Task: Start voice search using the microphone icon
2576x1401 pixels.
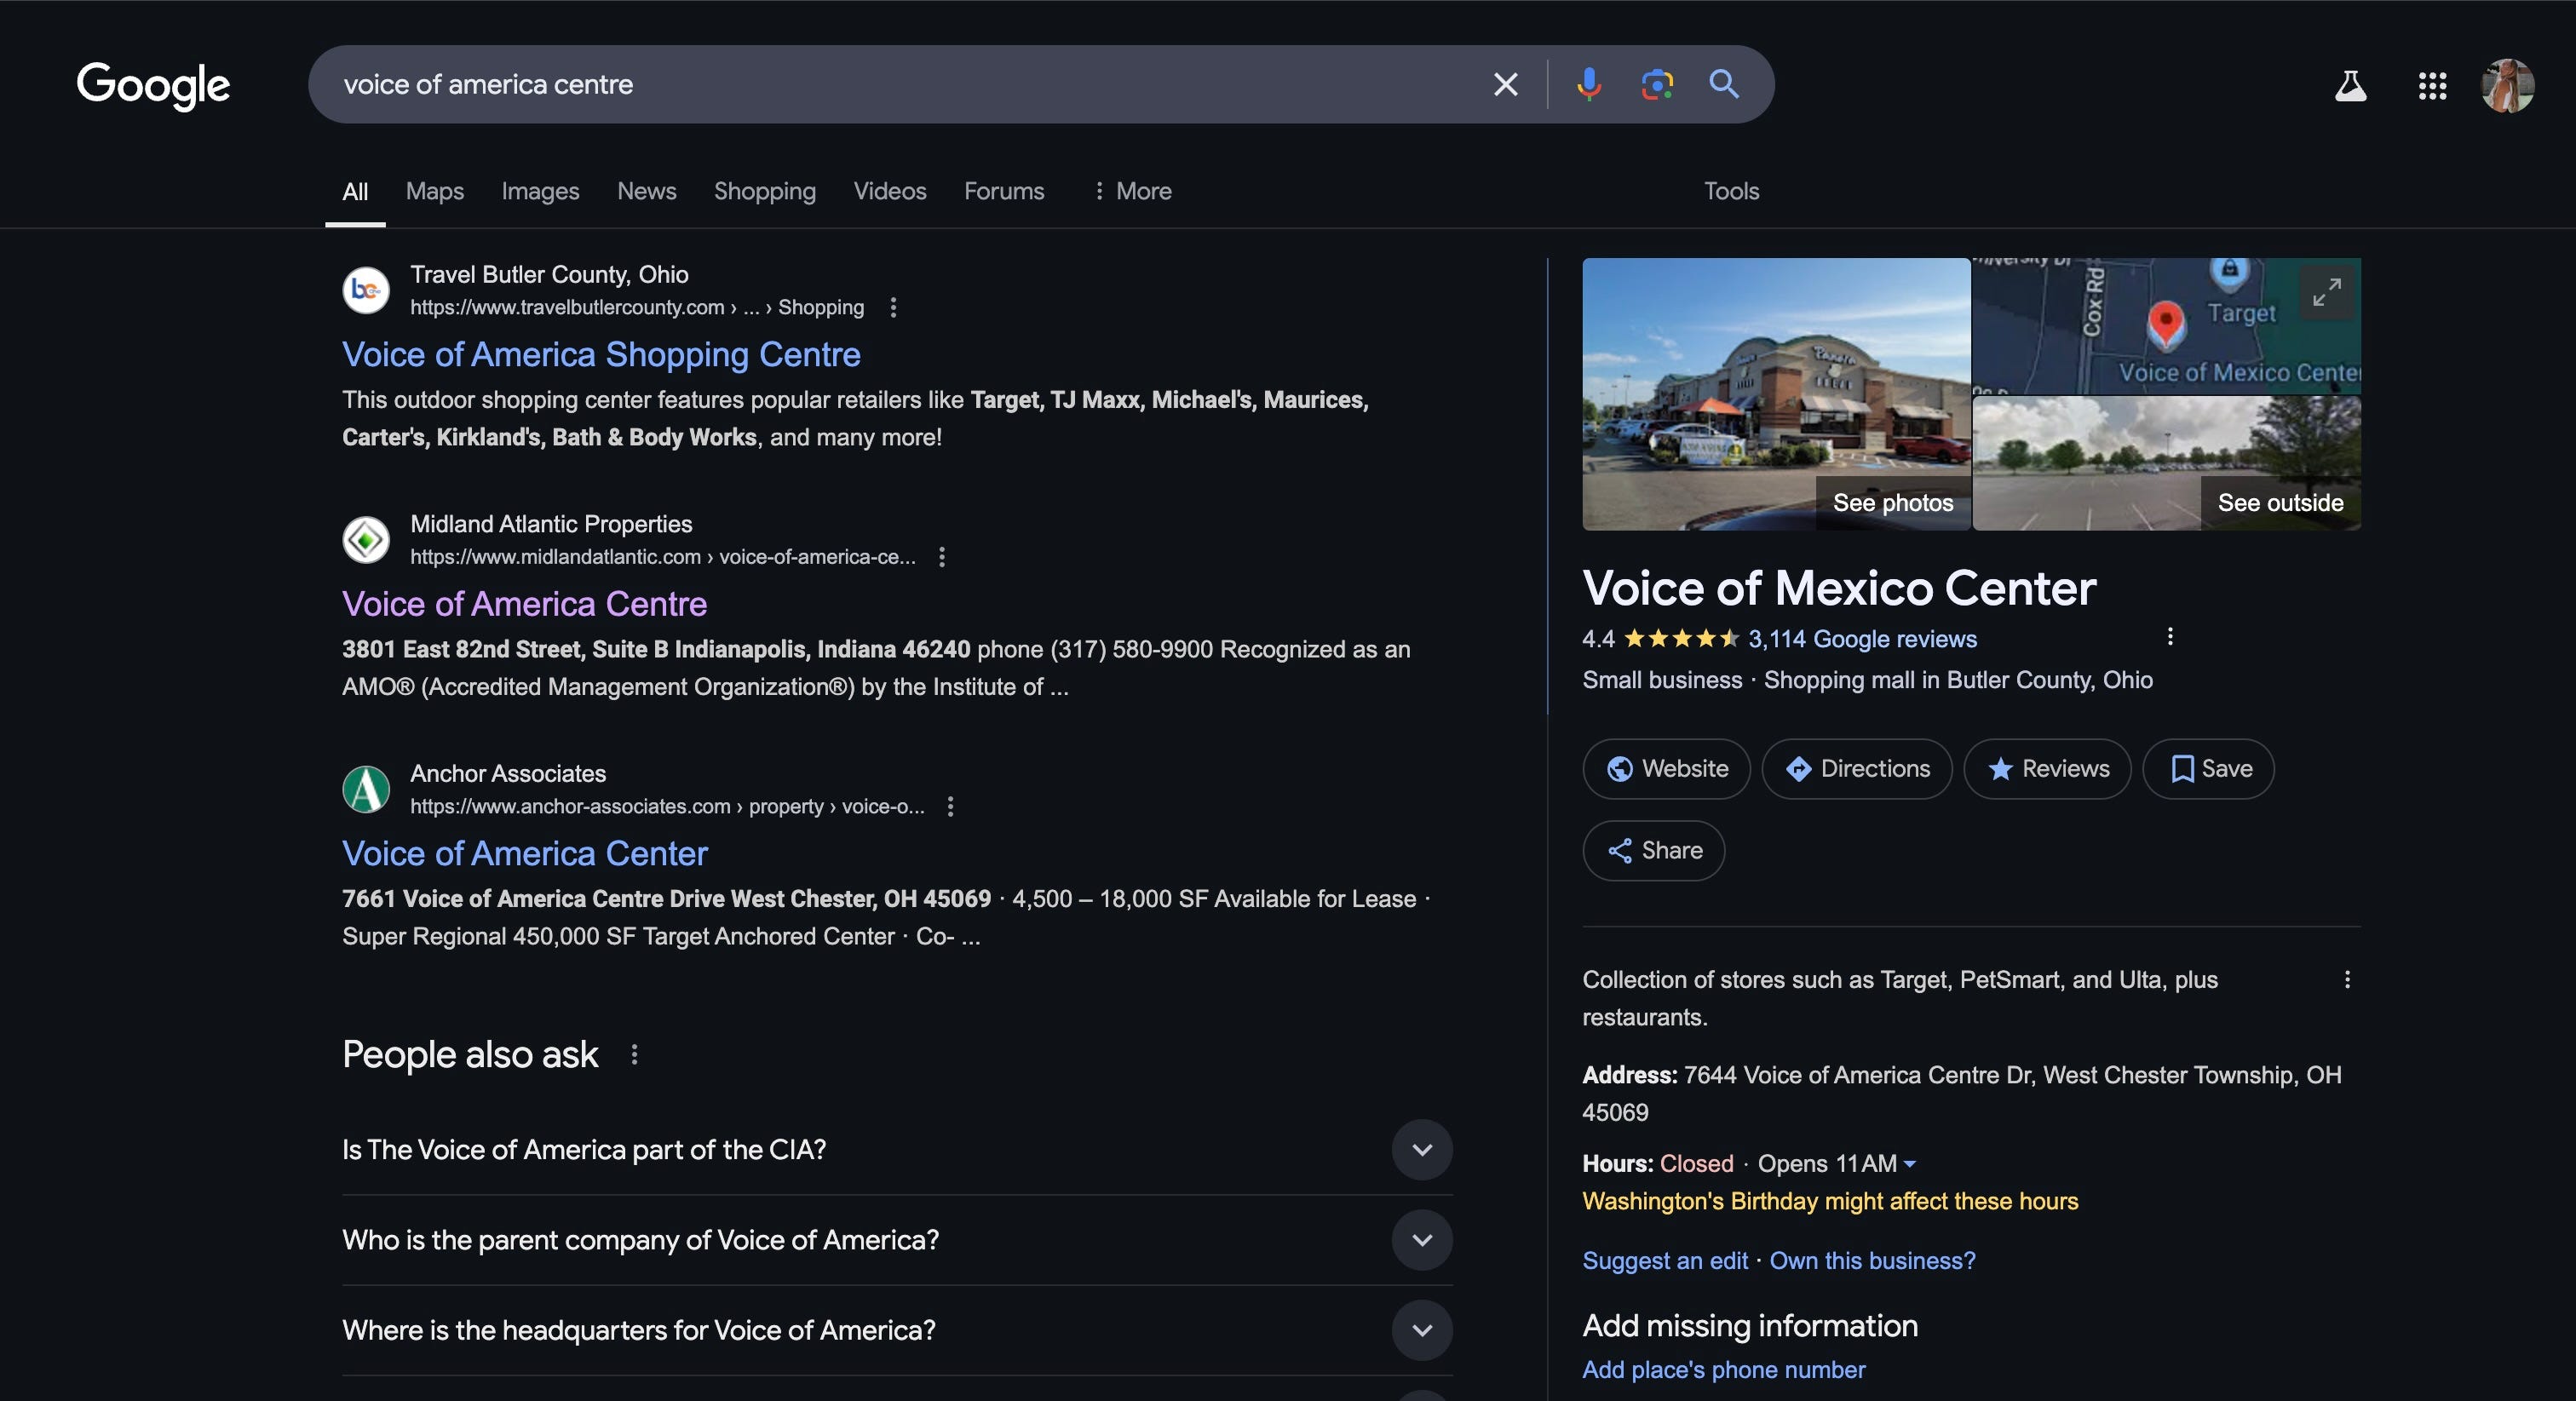Action: [1588, 84]
